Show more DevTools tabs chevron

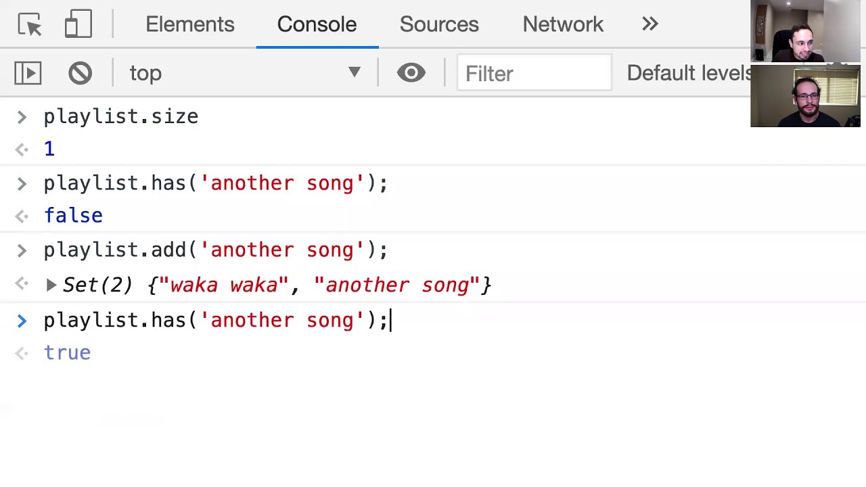click(649, 24)
